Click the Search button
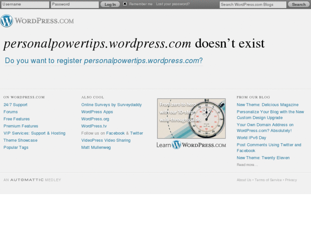Viewport: 311px width, 233px height. [x=299, y=4]
